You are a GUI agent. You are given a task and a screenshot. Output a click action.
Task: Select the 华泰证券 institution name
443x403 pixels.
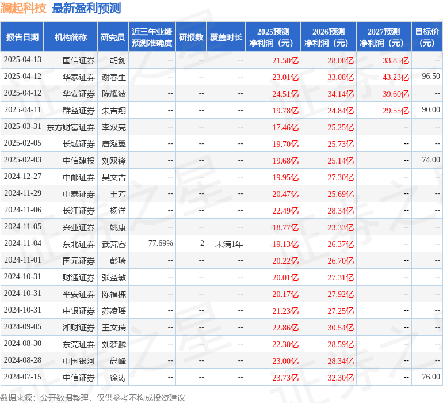point(79,77)
